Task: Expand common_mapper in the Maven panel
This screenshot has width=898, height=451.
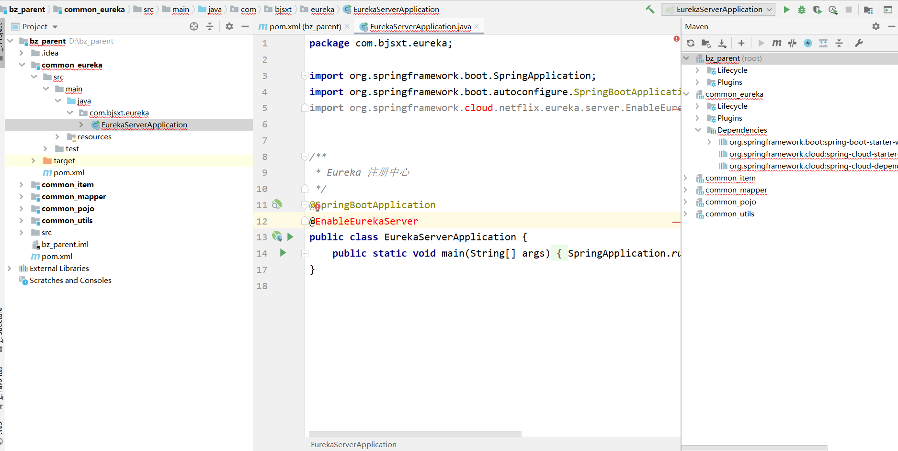Action: 685,190
